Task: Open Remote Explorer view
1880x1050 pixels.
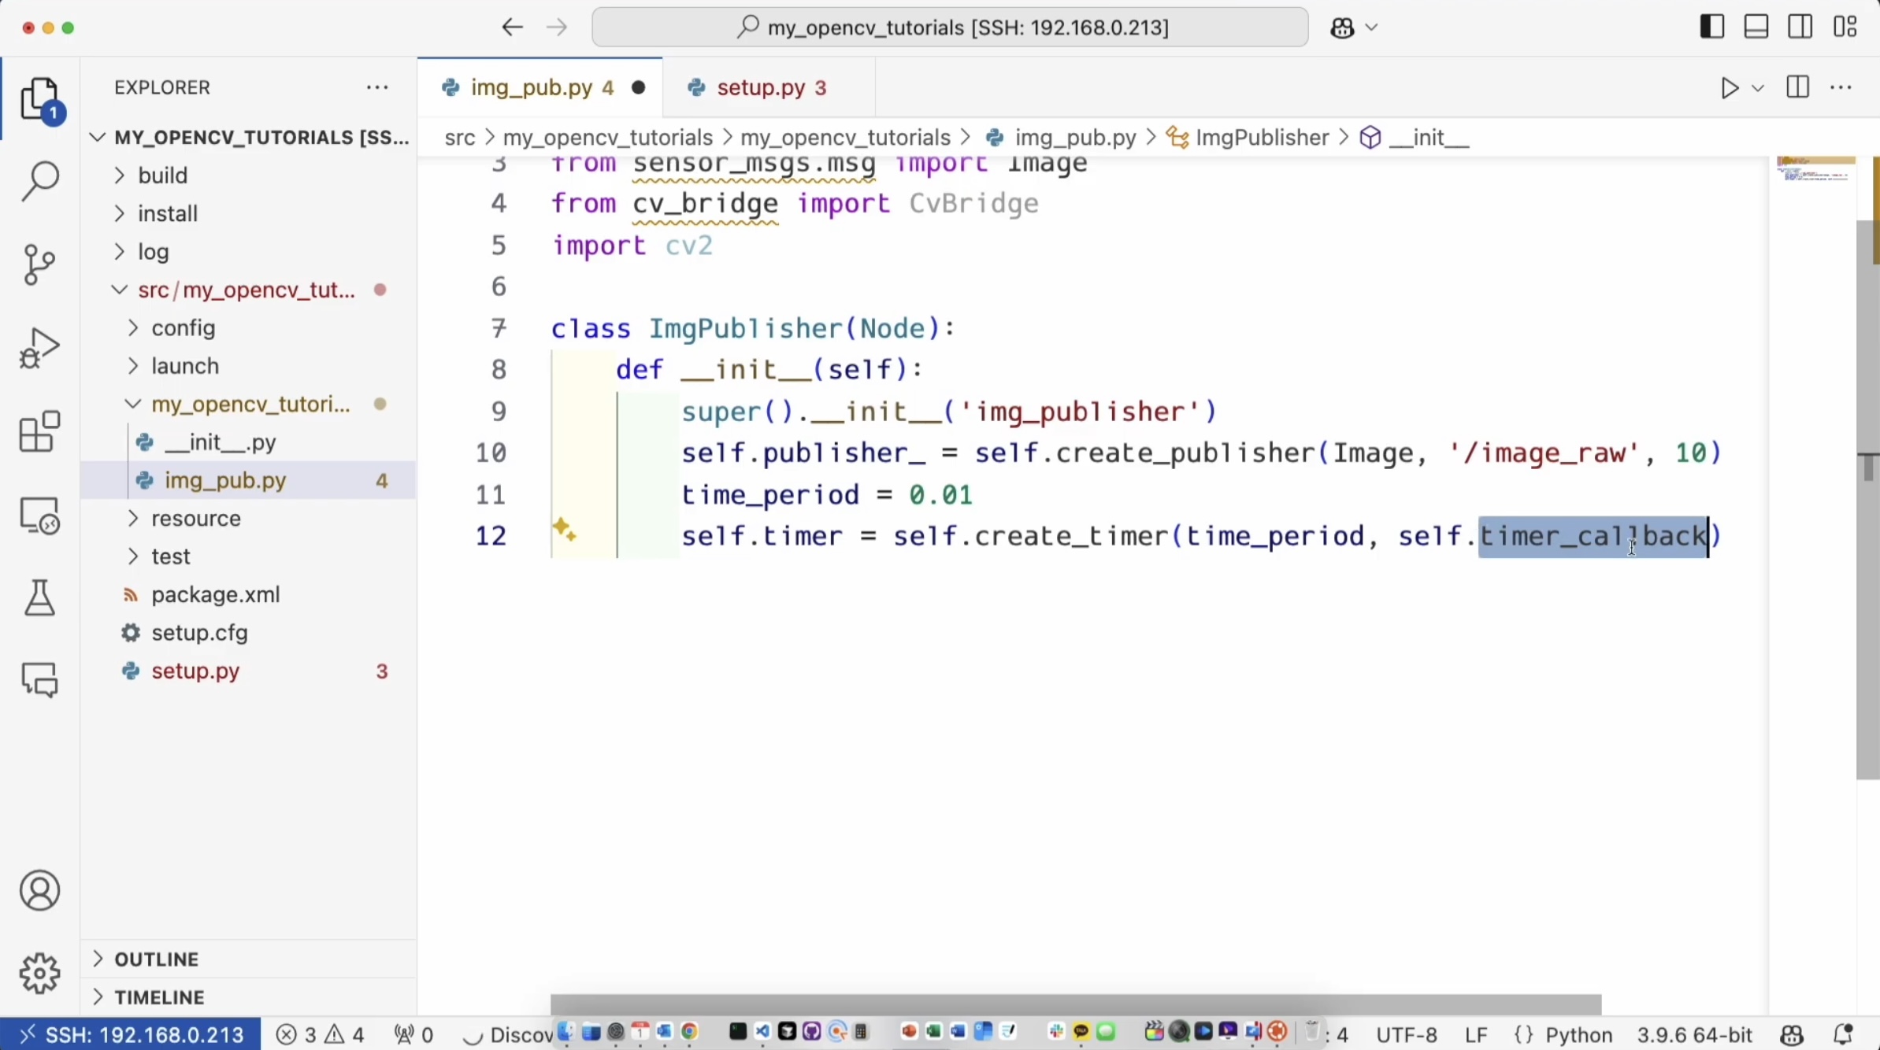Action: [x=39, y=516]
